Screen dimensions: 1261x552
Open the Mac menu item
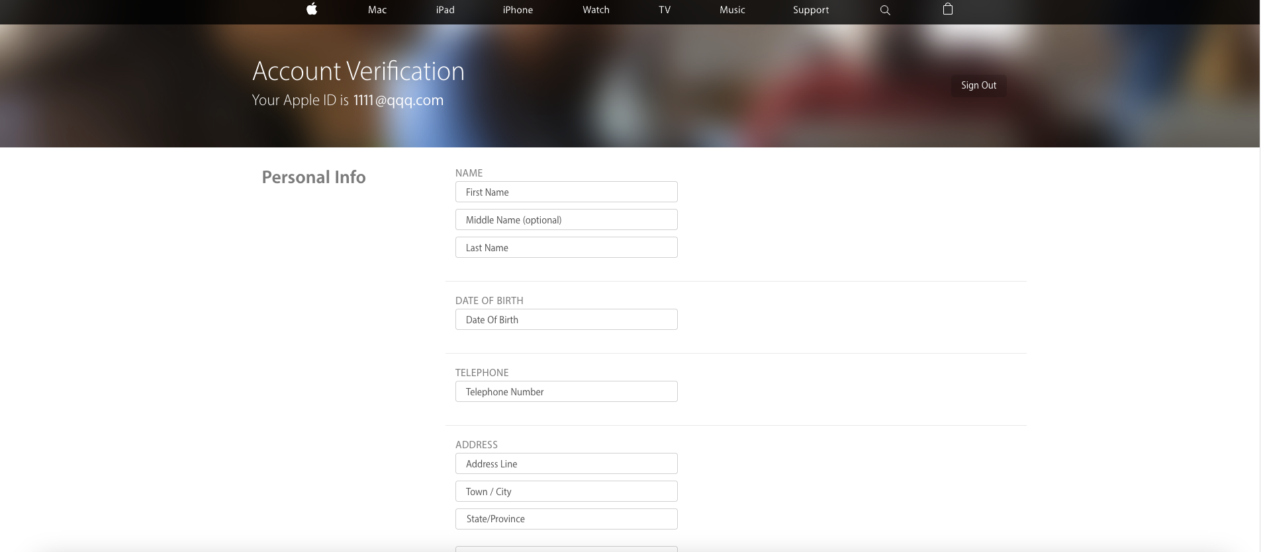pos(377,10)
